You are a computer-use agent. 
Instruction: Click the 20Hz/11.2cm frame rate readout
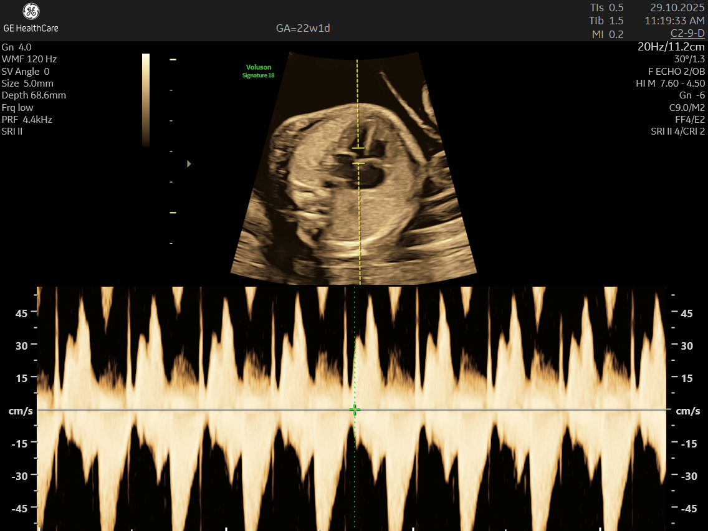pyautogui.click(x=671, y=47)
